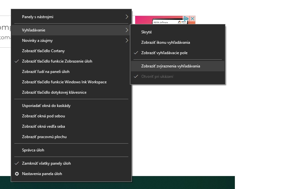This screenshot has height=189, width=281.
Task: Select Zobraziť okná pod sebou
Action: 71,116
